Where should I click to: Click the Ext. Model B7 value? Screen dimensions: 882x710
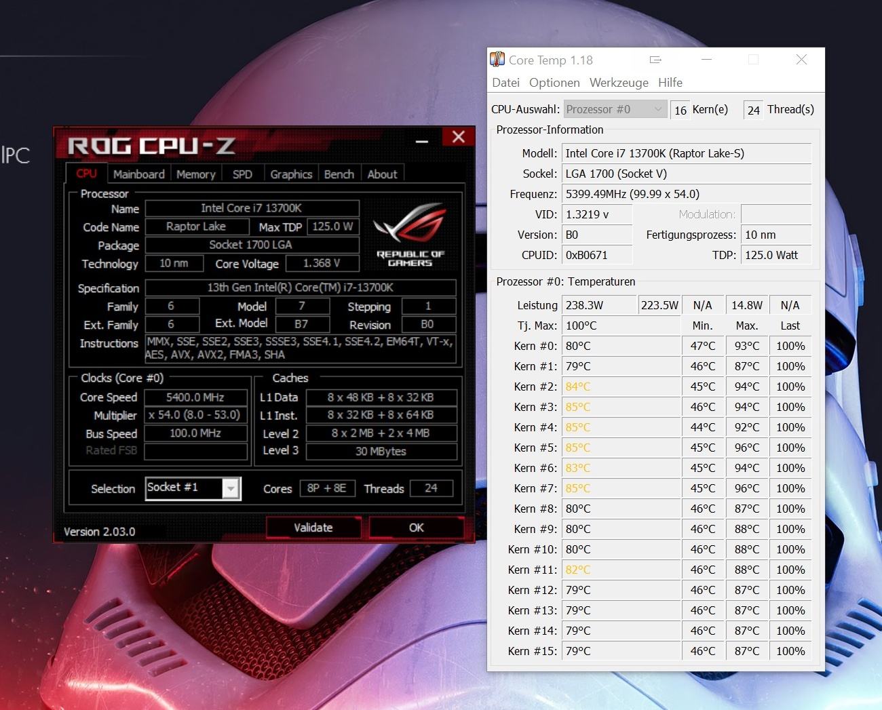click(302, 324)
